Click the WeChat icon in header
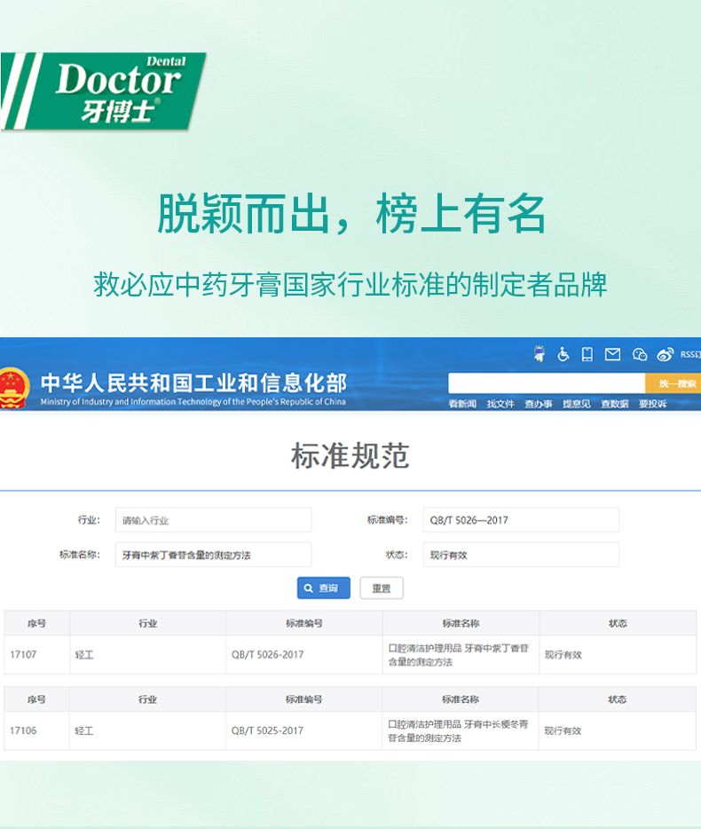The image size is (701, 829). pyautogui.click(x=639, y=354)
